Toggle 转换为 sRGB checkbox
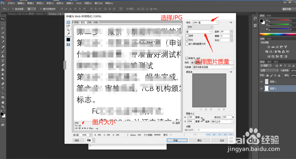Image resolution: width=296 pixels, height=159 pixels. pyautogui.click(x=187, y=58)
